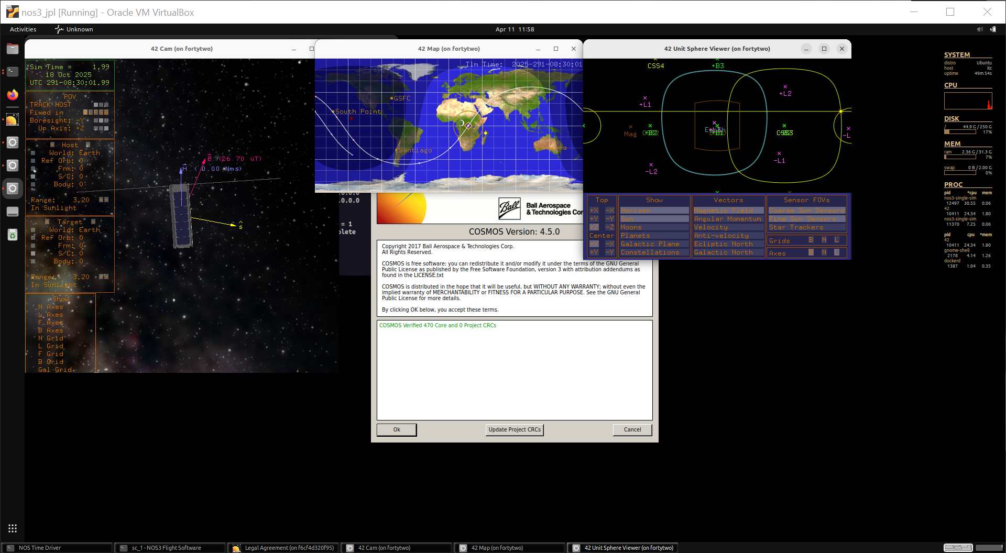The width and height of the screenshot is (1006, 553).
Task: Set Center axis to -X in Unit Sphere Viewer
Action: pos(610,244)
